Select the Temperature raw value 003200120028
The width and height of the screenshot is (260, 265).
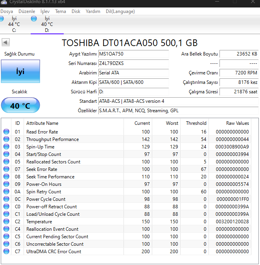(x=232, y=222)
